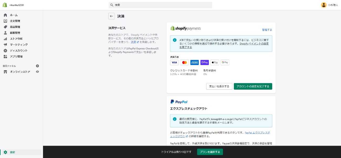The height and width of the screenshot is (158, 341).
Task: Click the American Express payment icon
Action: click(194, 62)
